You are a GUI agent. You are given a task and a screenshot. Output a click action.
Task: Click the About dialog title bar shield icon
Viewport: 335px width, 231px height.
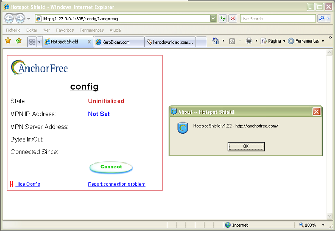[173, 112]
